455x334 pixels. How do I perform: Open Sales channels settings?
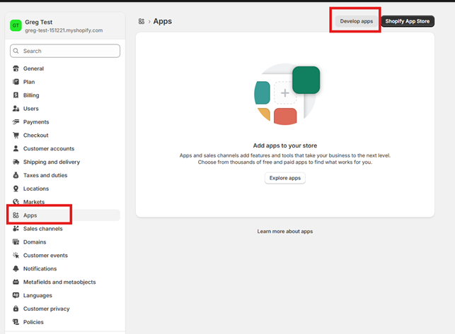tap(65, 229)
